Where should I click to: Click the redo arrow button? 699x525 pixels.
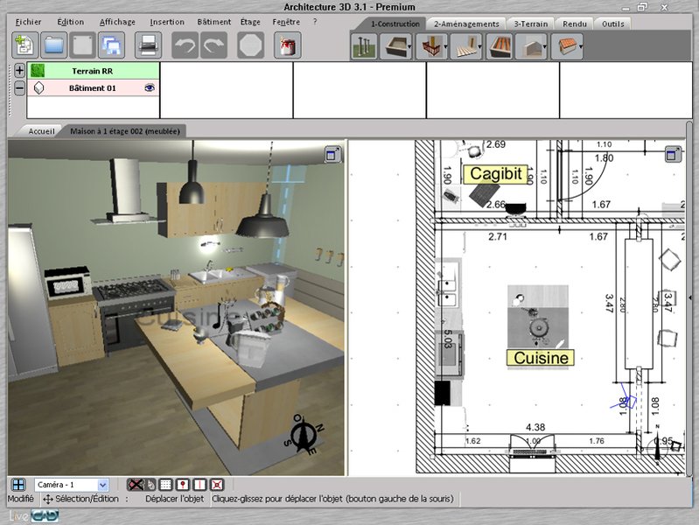pos(213,45)
